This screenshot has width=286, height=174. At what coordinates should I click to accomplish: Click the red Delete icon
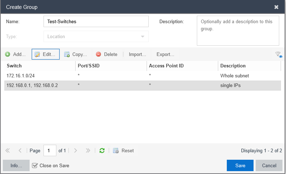[98, 54]
